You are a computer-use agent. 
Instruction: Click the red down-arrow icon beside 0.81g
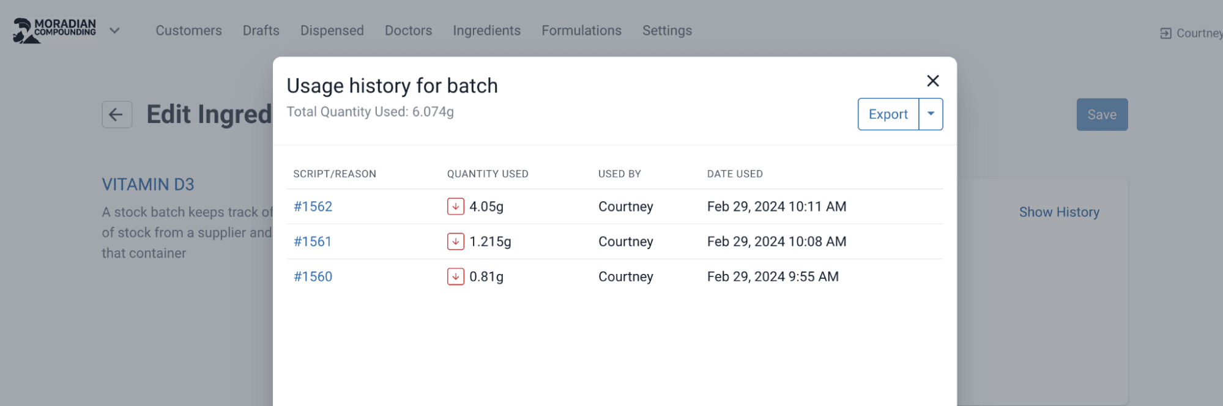[455, 276]
